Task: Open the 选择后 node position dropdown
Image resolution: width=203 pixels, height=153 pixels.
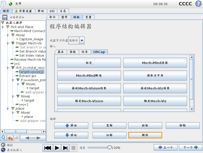Action: click(x=82, y=40)
